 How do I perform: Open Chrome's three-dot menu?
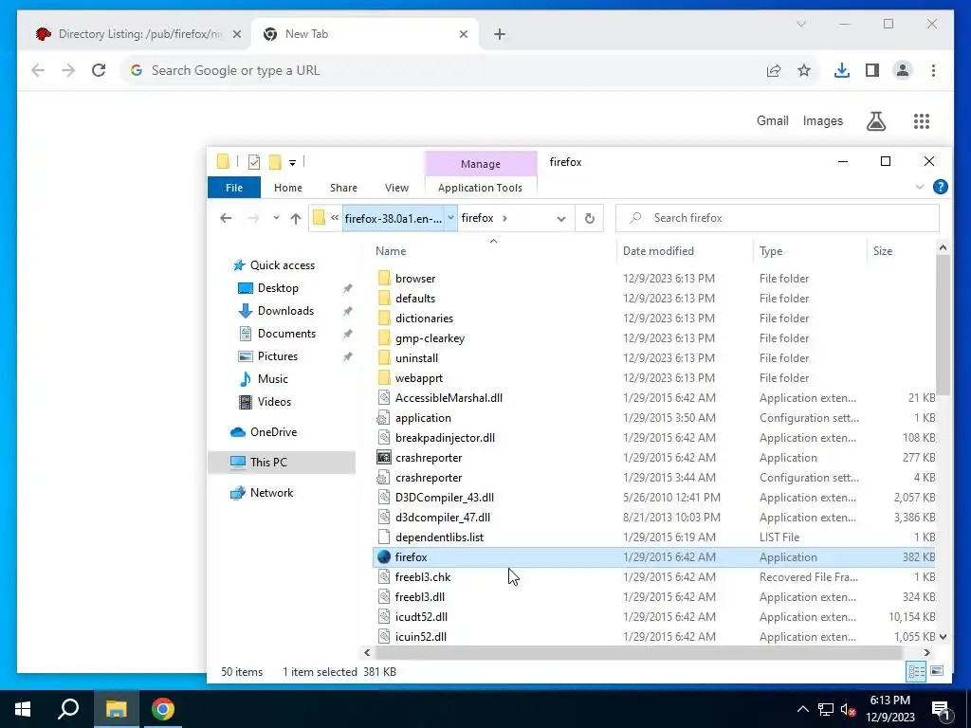pos(933,70)
